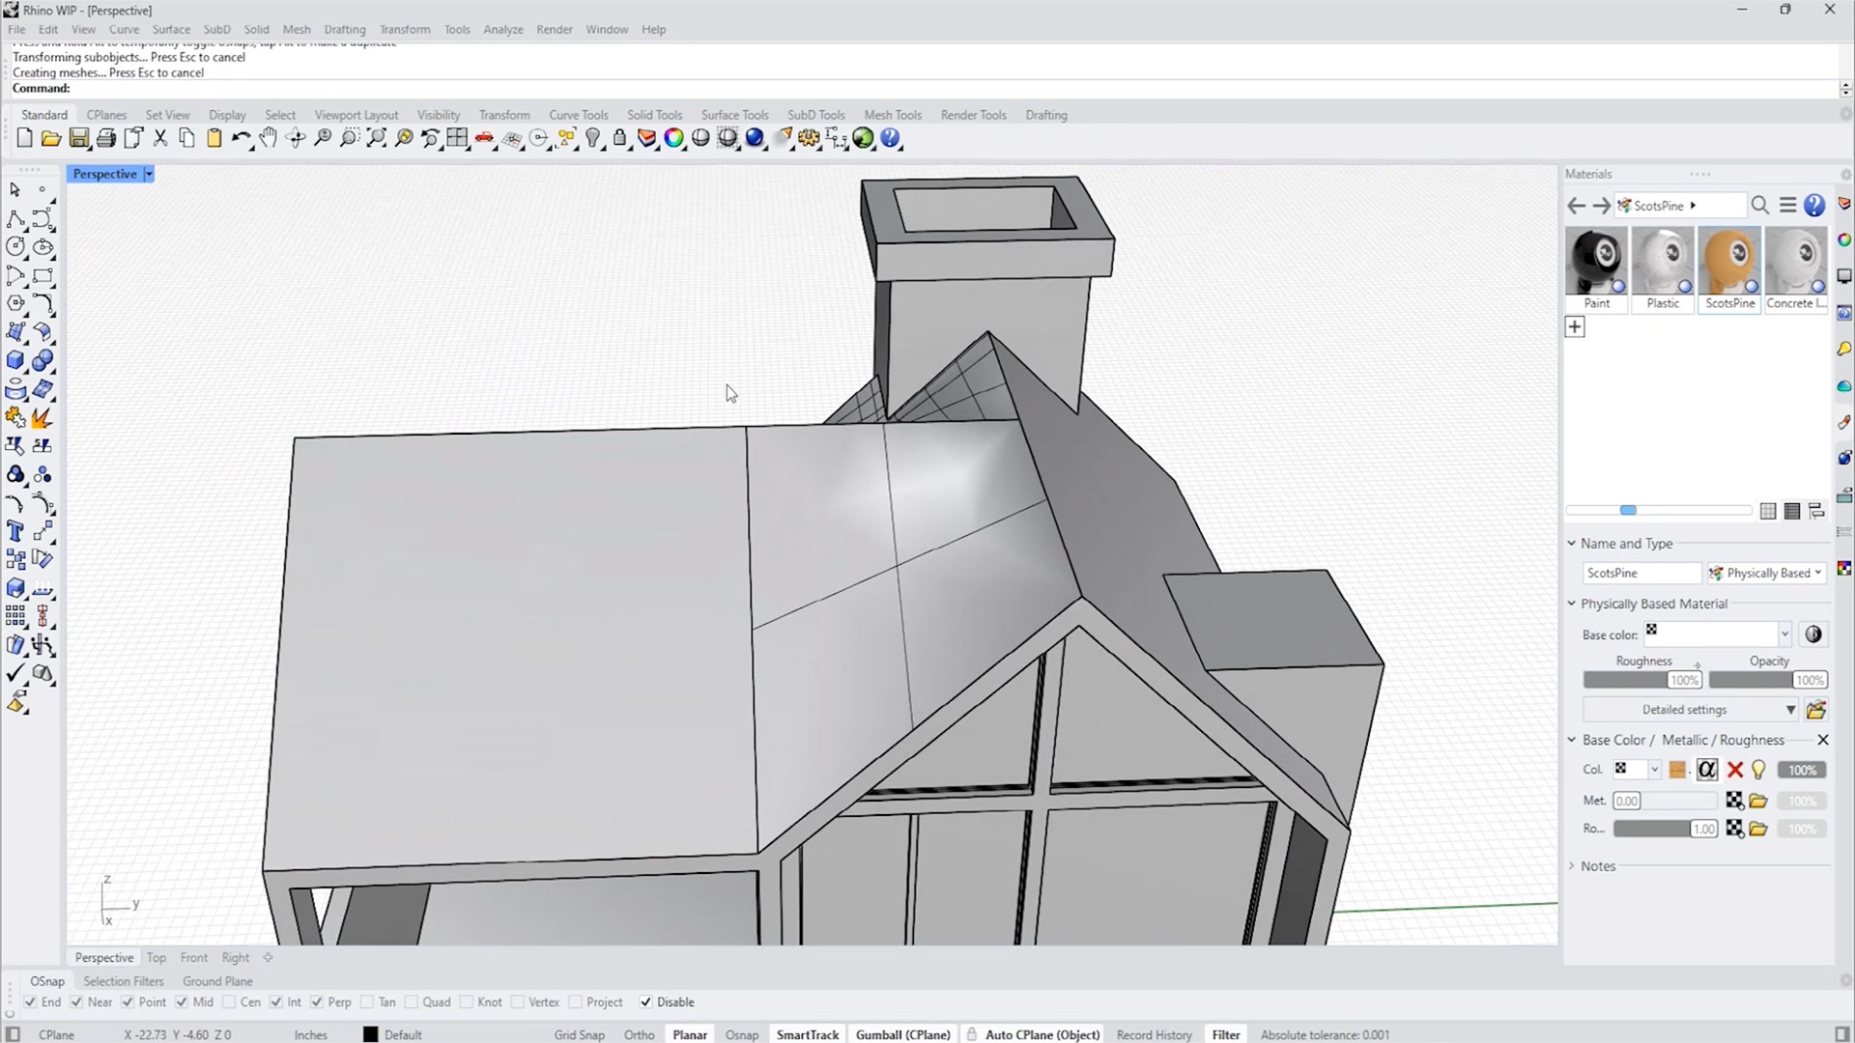Image resolution: width=1855 pixels, height=1043 pixels.
Task: Expand Base Color Metallic Roughness panel
Action: (1571, 739)
